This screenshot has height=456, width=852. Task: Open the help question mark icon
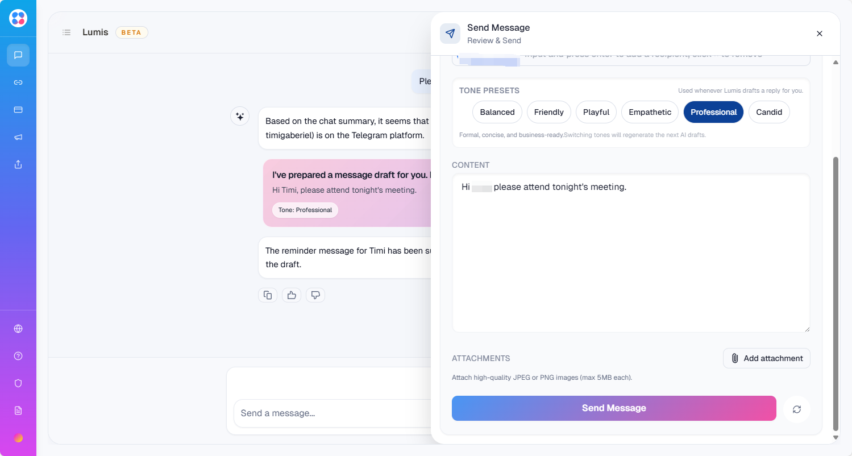tap(18, 356)
